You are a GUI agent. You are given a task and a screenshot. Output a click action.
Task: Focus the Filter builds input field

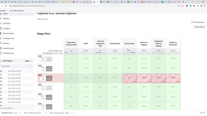(16, 66)
